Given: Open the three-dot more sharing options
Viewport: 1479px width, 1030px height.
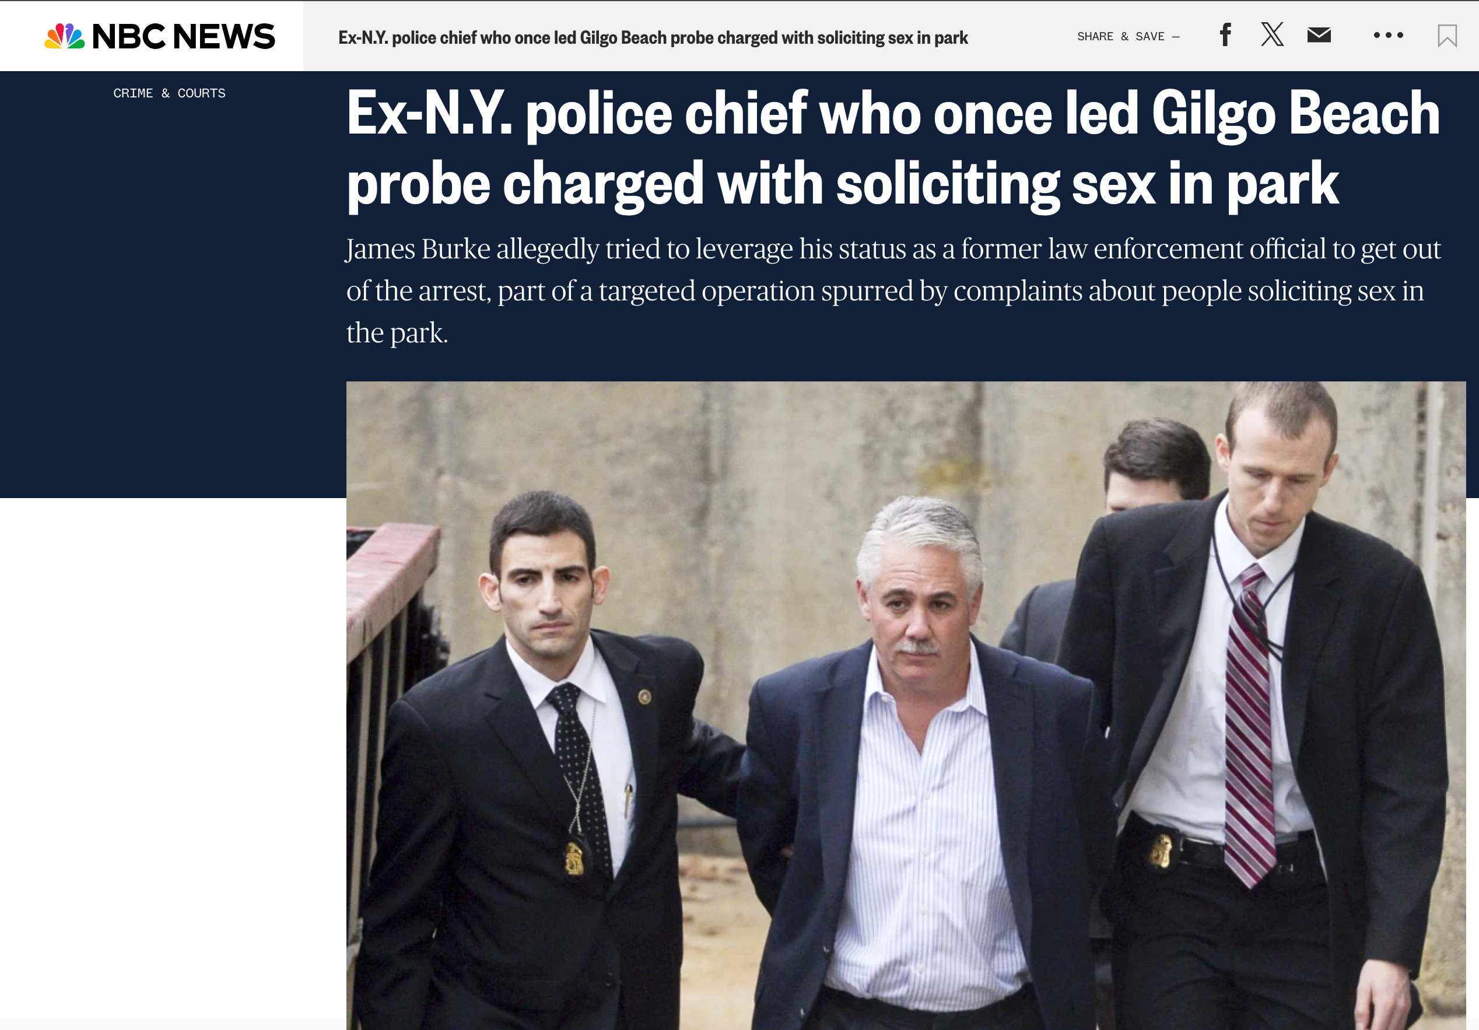Looking at the screenshot, I should (x=1388, y=35).
